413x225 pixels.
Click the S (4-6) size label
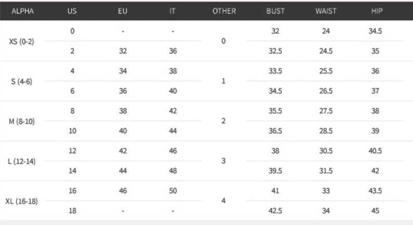(x=21, y=81)
